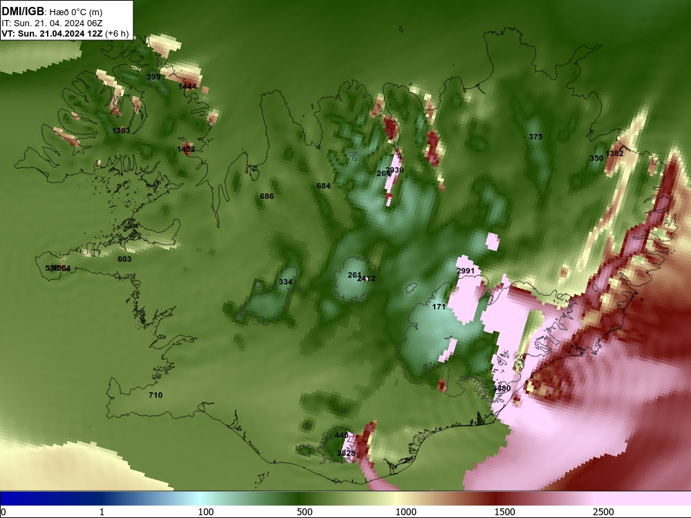Screen dimensions: 691x518
Task: Click the 1452 value label
Action: 186,149
